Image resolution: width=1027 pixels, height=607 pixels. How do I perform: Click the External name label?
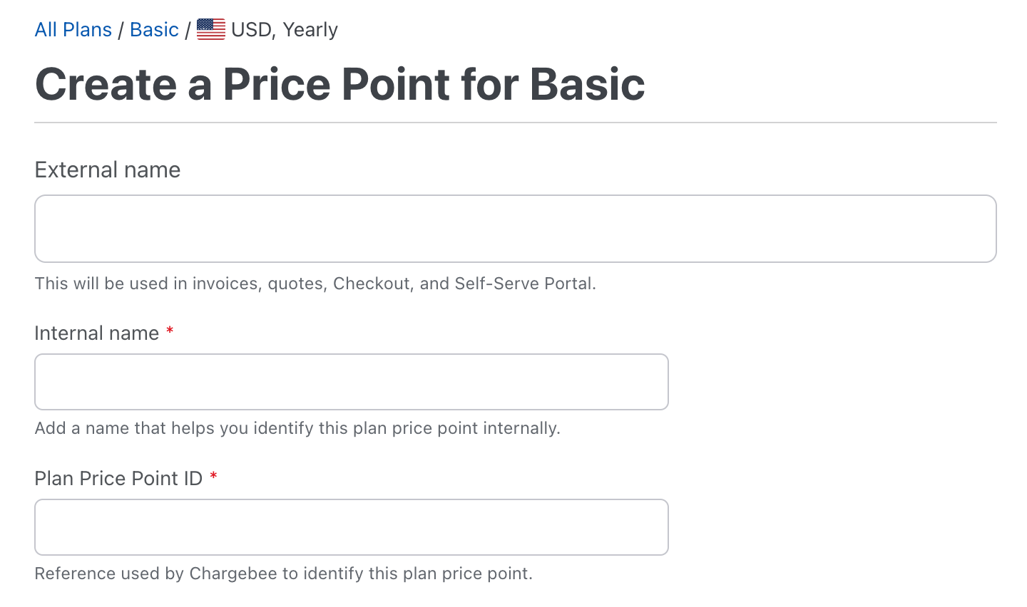point(108,170)
